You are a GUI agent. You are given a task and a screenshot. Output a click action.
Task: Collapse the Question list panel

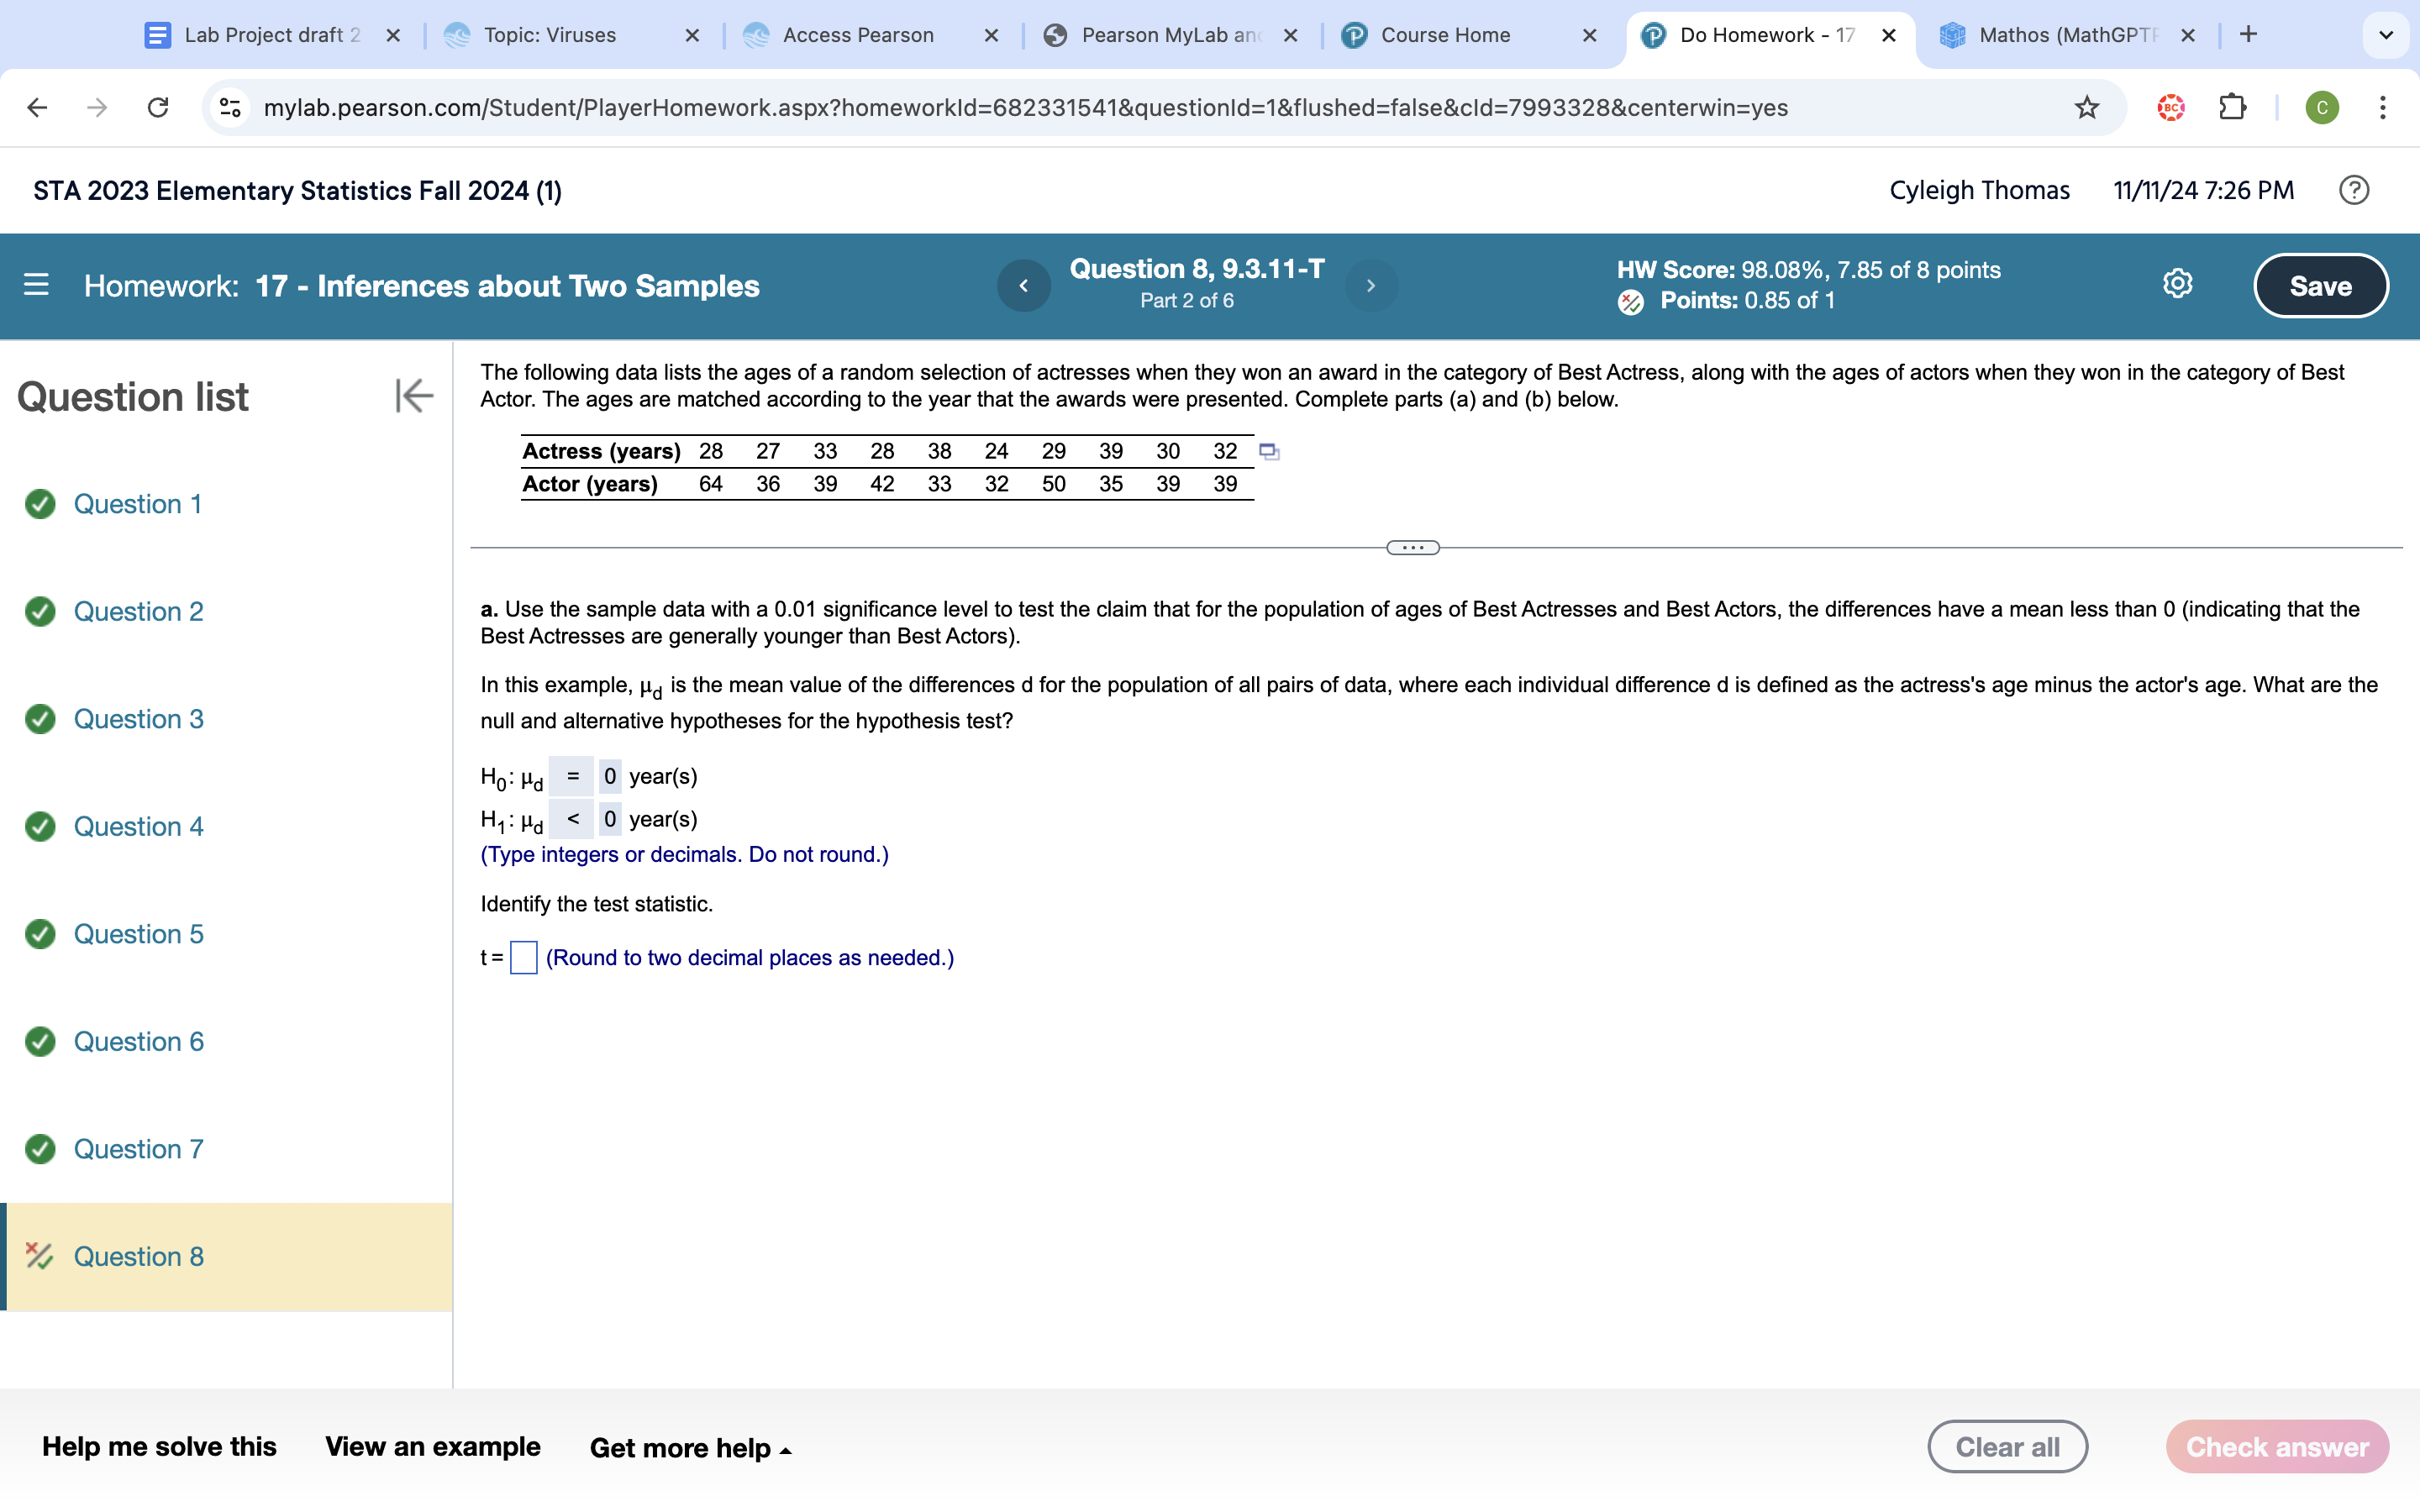[414, 396]
